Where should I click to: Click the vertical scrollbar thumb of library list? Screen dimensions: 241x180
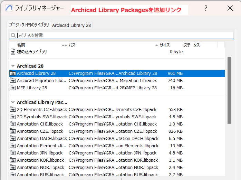pyautogui.click(x=229, y=90)
